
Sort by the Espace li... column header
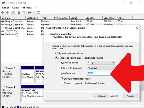pos(109,18)
